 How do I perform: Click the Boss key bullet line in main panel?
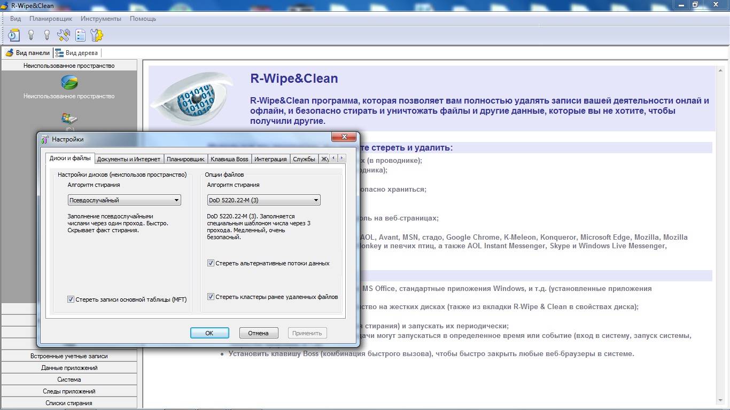[x=431, y=353]
